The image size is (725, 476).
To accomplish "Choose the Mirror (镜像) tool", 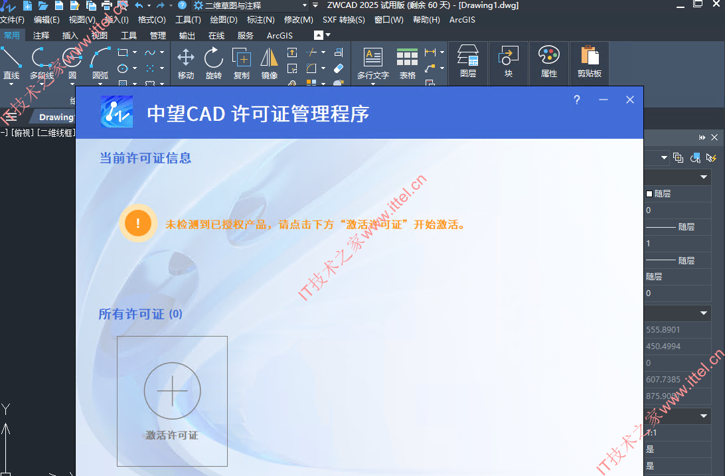I will pyautogui.click(x=269, y=63).
